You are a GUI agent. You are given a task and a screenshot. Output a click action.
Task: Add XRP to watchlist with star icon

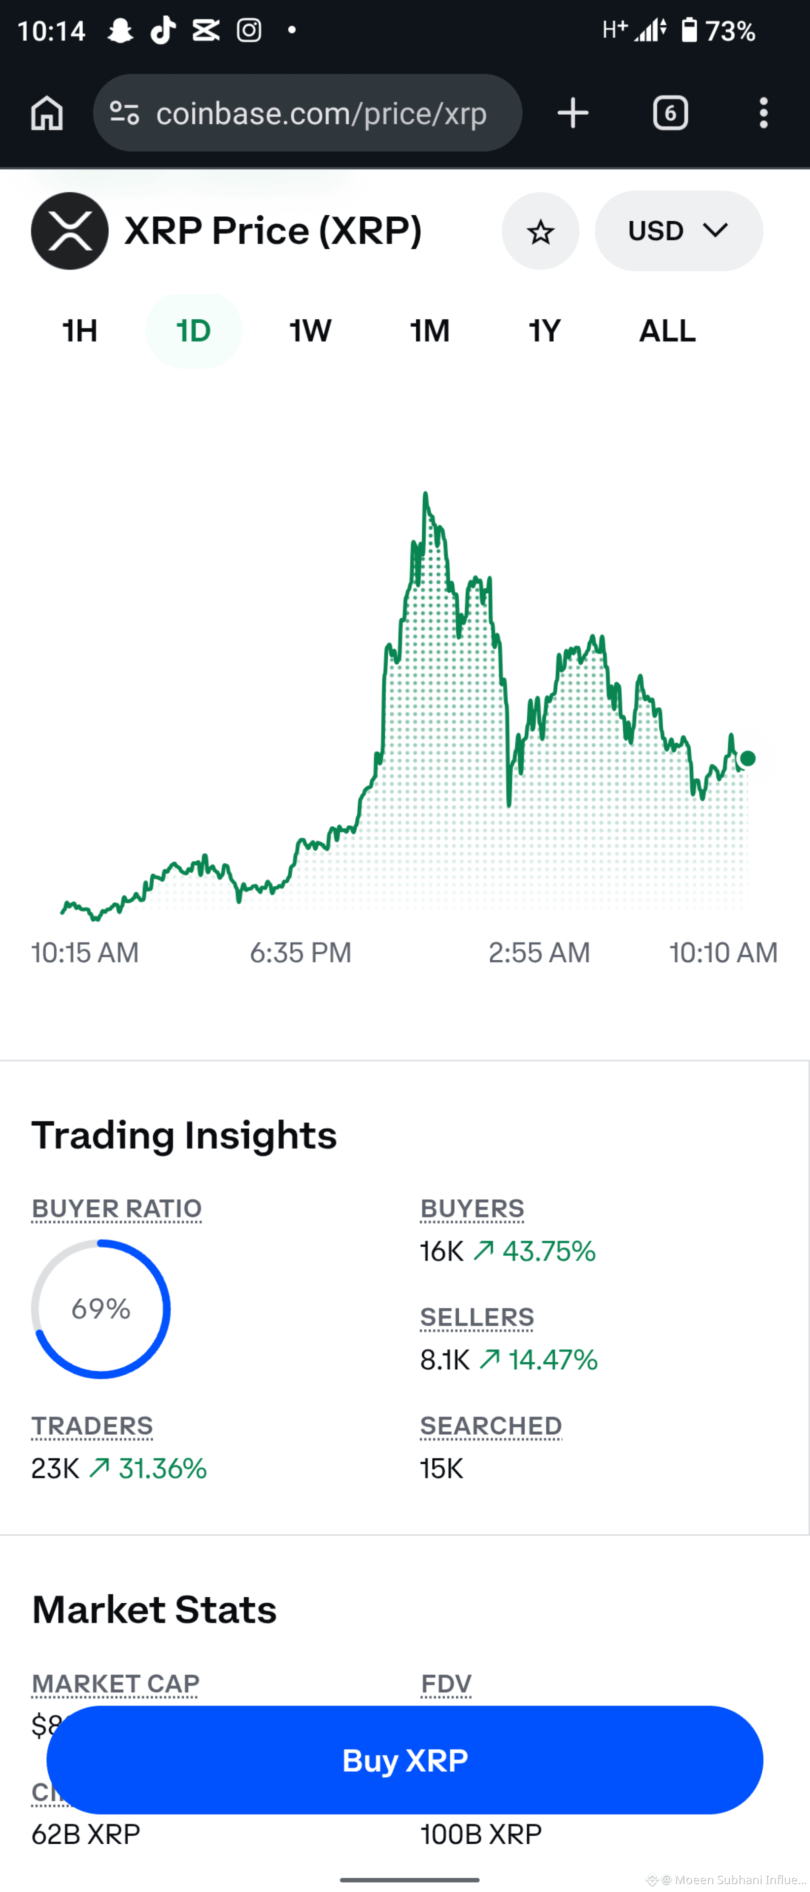point(540,231)
